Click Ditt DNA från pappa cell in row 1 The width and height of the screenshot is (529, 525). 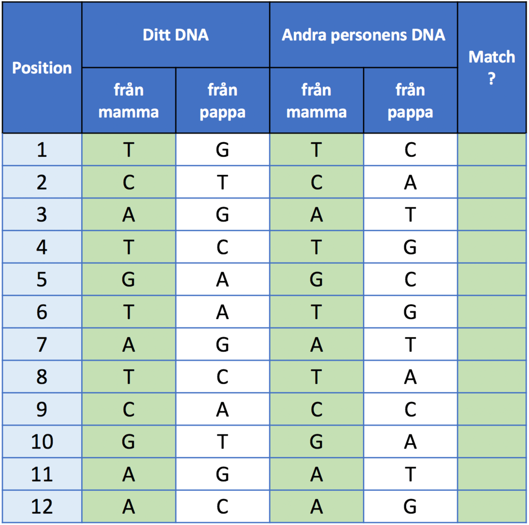[x=223, y=149]
